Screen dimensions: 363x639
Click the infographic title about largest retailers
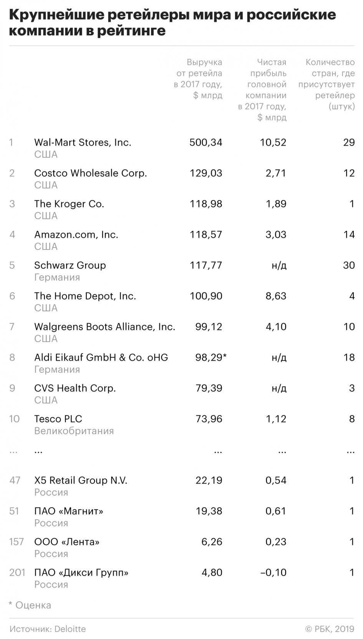(172, 23)
